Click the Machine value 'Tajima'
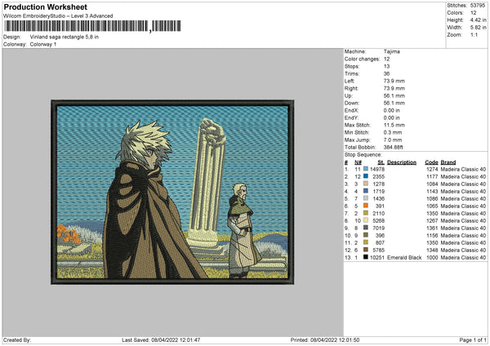490x346 pixels. point(391,51)
